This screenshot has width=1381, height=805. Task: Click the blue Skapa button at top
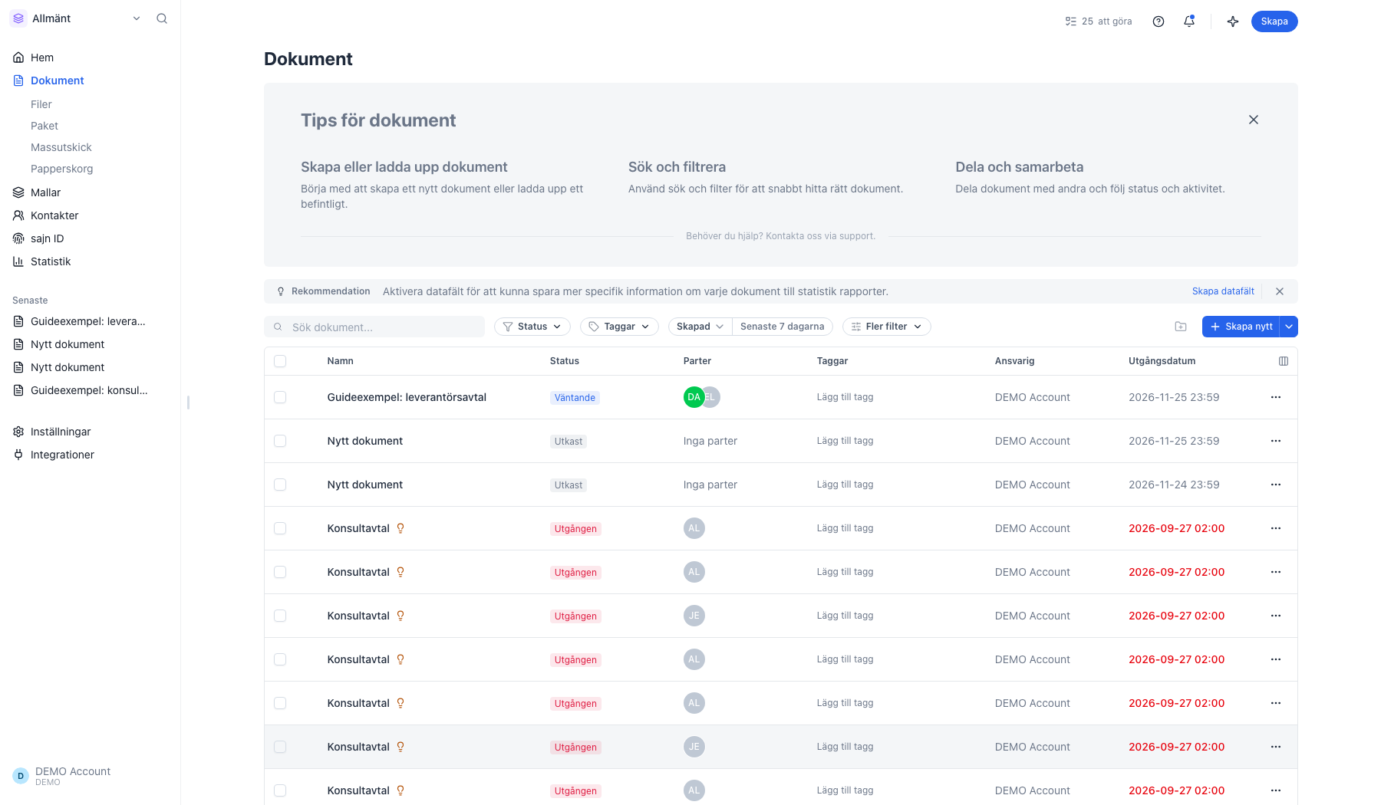(1274, 21)
